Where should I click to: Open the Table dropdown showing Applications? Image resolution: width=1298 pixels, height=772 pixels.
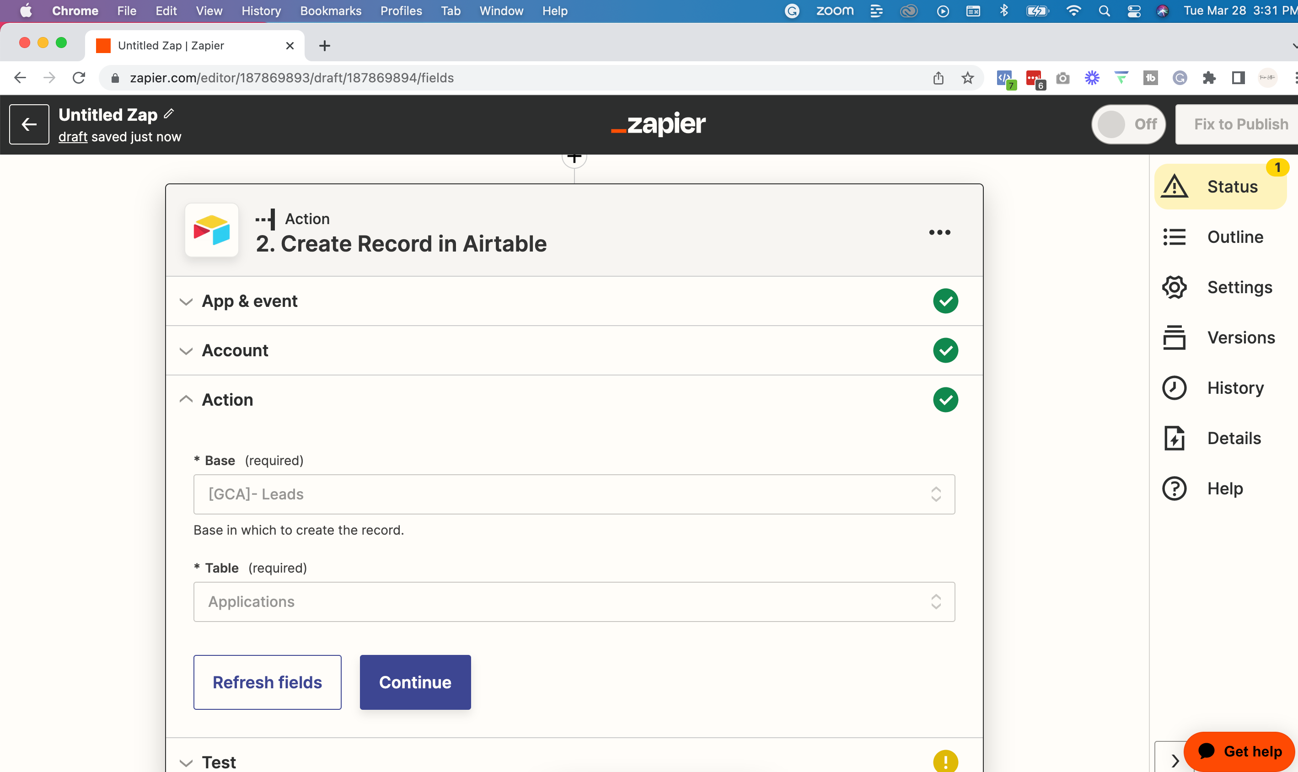[x=574, y=602]
